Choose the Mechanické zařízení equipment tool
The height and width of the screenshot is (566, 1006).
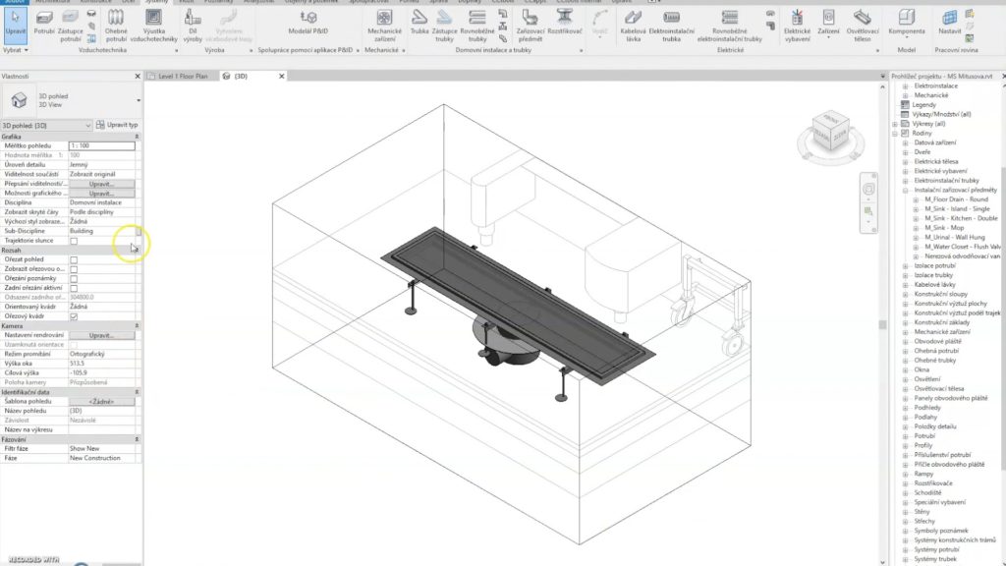click(x=384, y=24)
